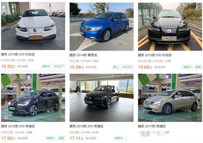Open the white 腾势 2018款 car photo
The height and width of the screenshot is (143, 203).
pyautogui.click(x=33, y=26)
